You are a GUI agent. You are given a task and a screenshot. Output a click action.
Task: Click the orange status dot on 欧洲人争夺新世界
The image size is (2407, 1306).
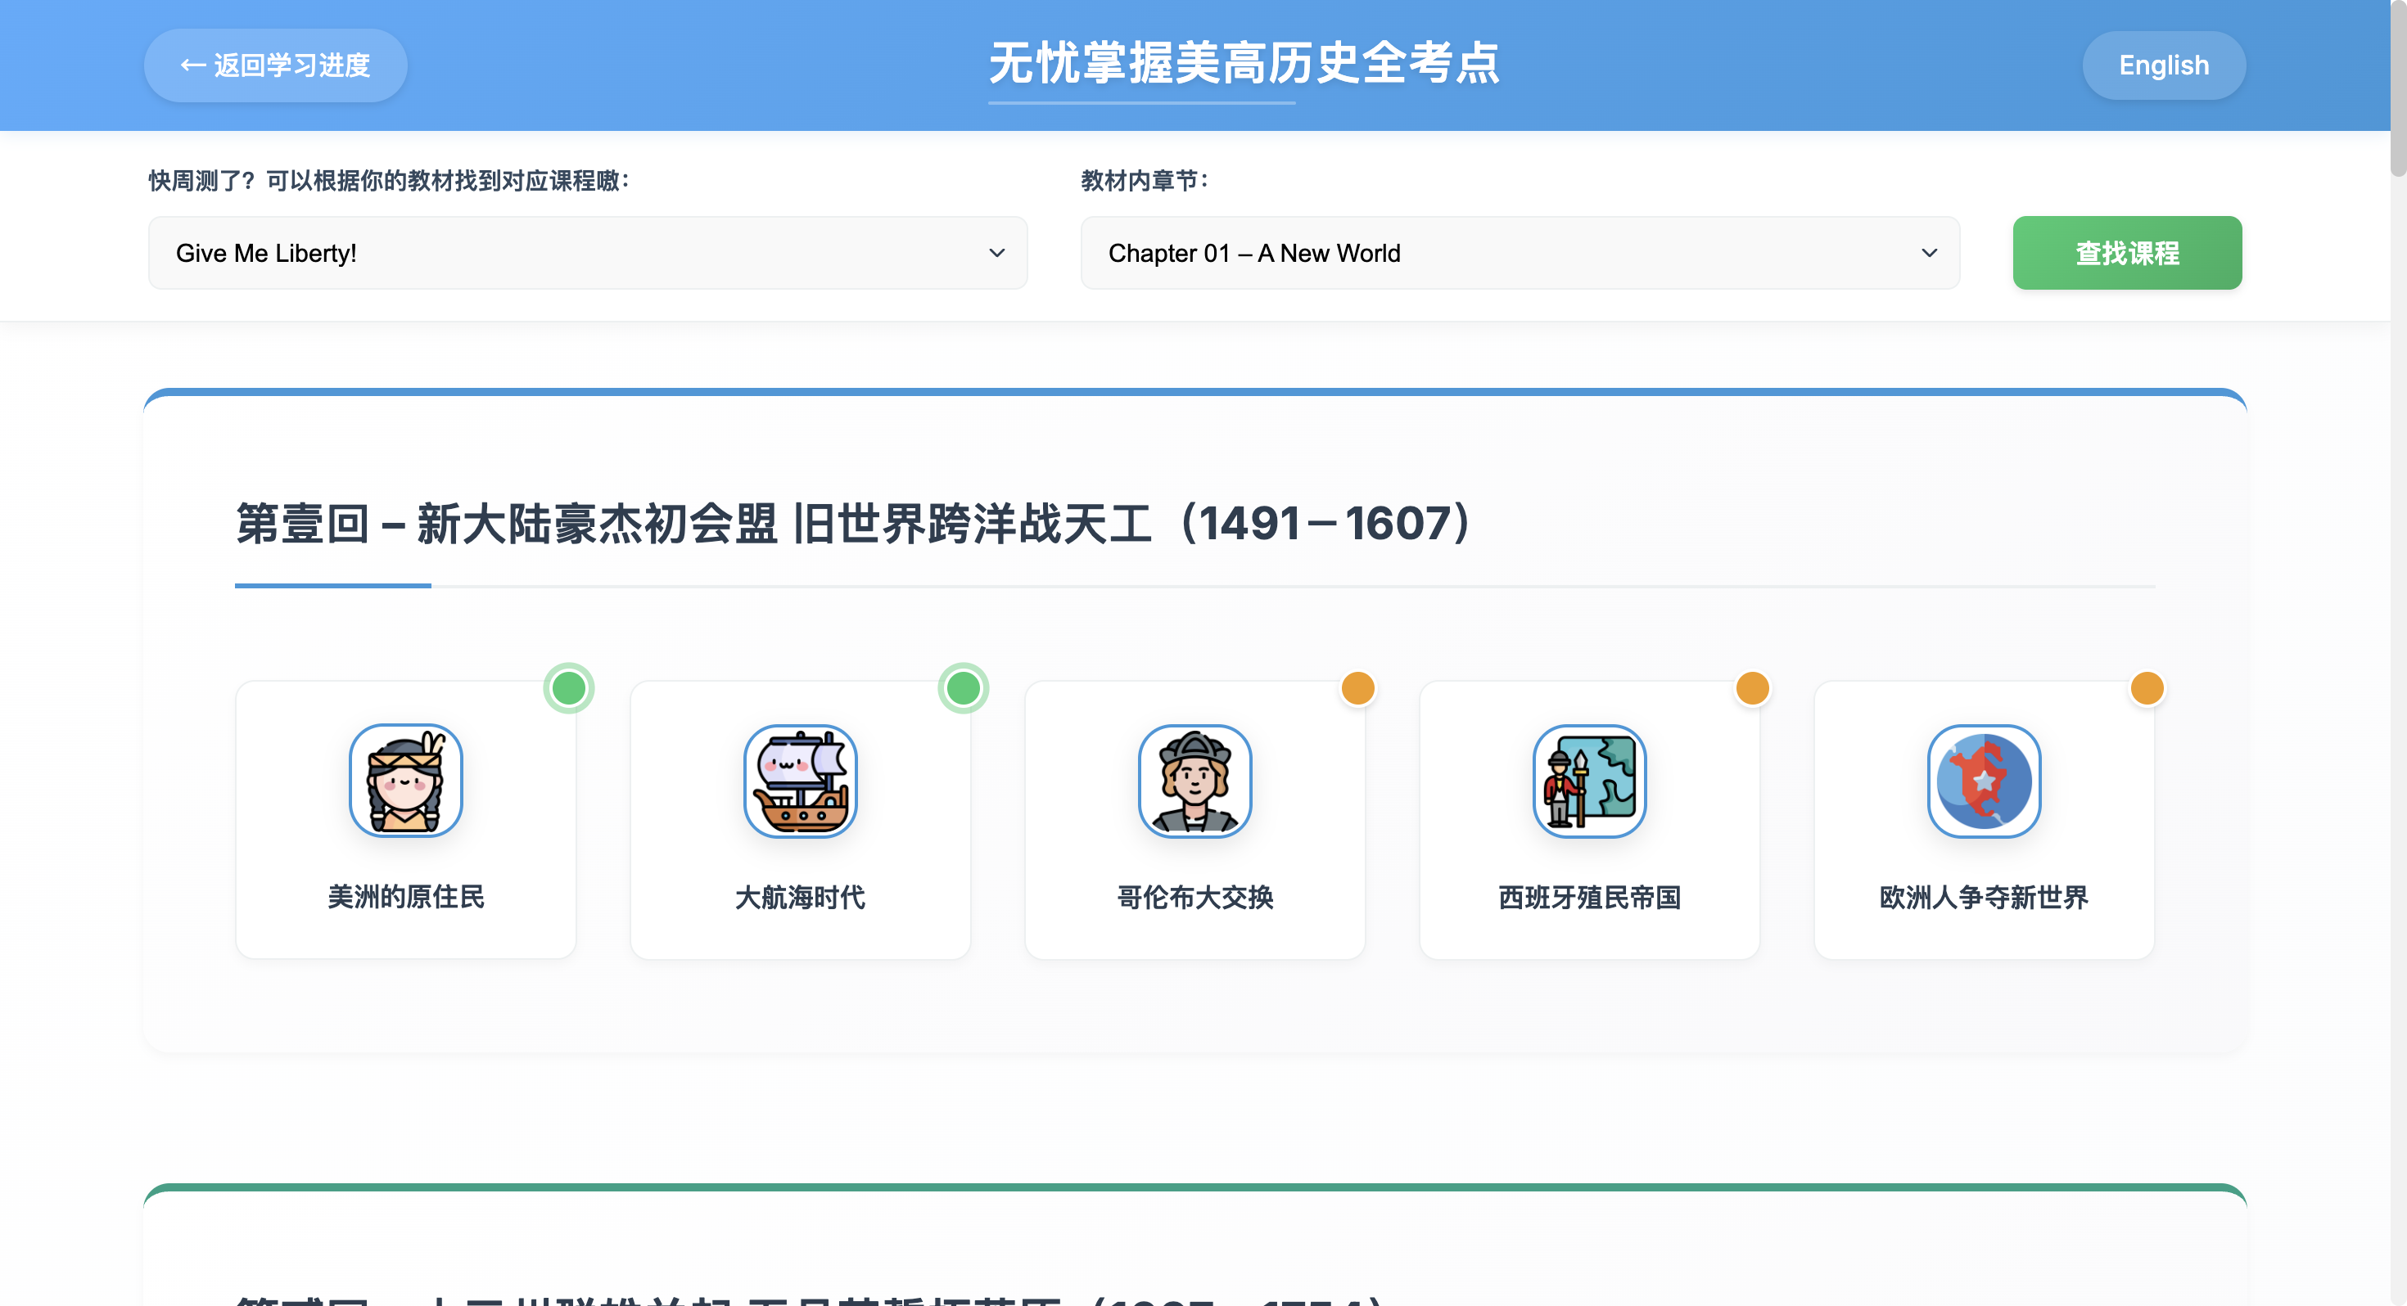click(2147, 688)
